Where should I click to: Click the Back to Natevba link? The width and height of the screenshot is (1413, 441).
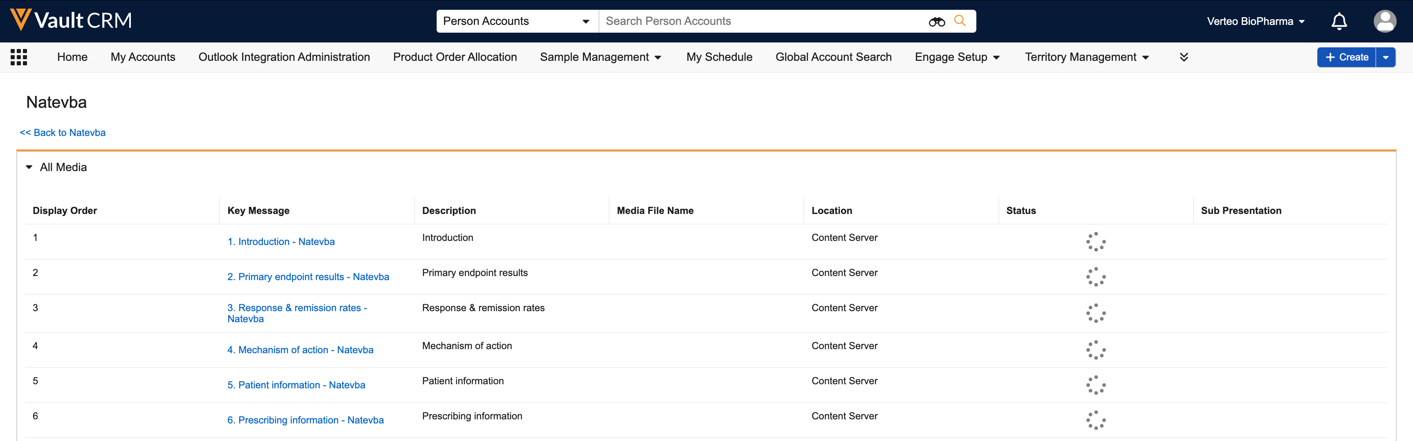pos(63,133)
